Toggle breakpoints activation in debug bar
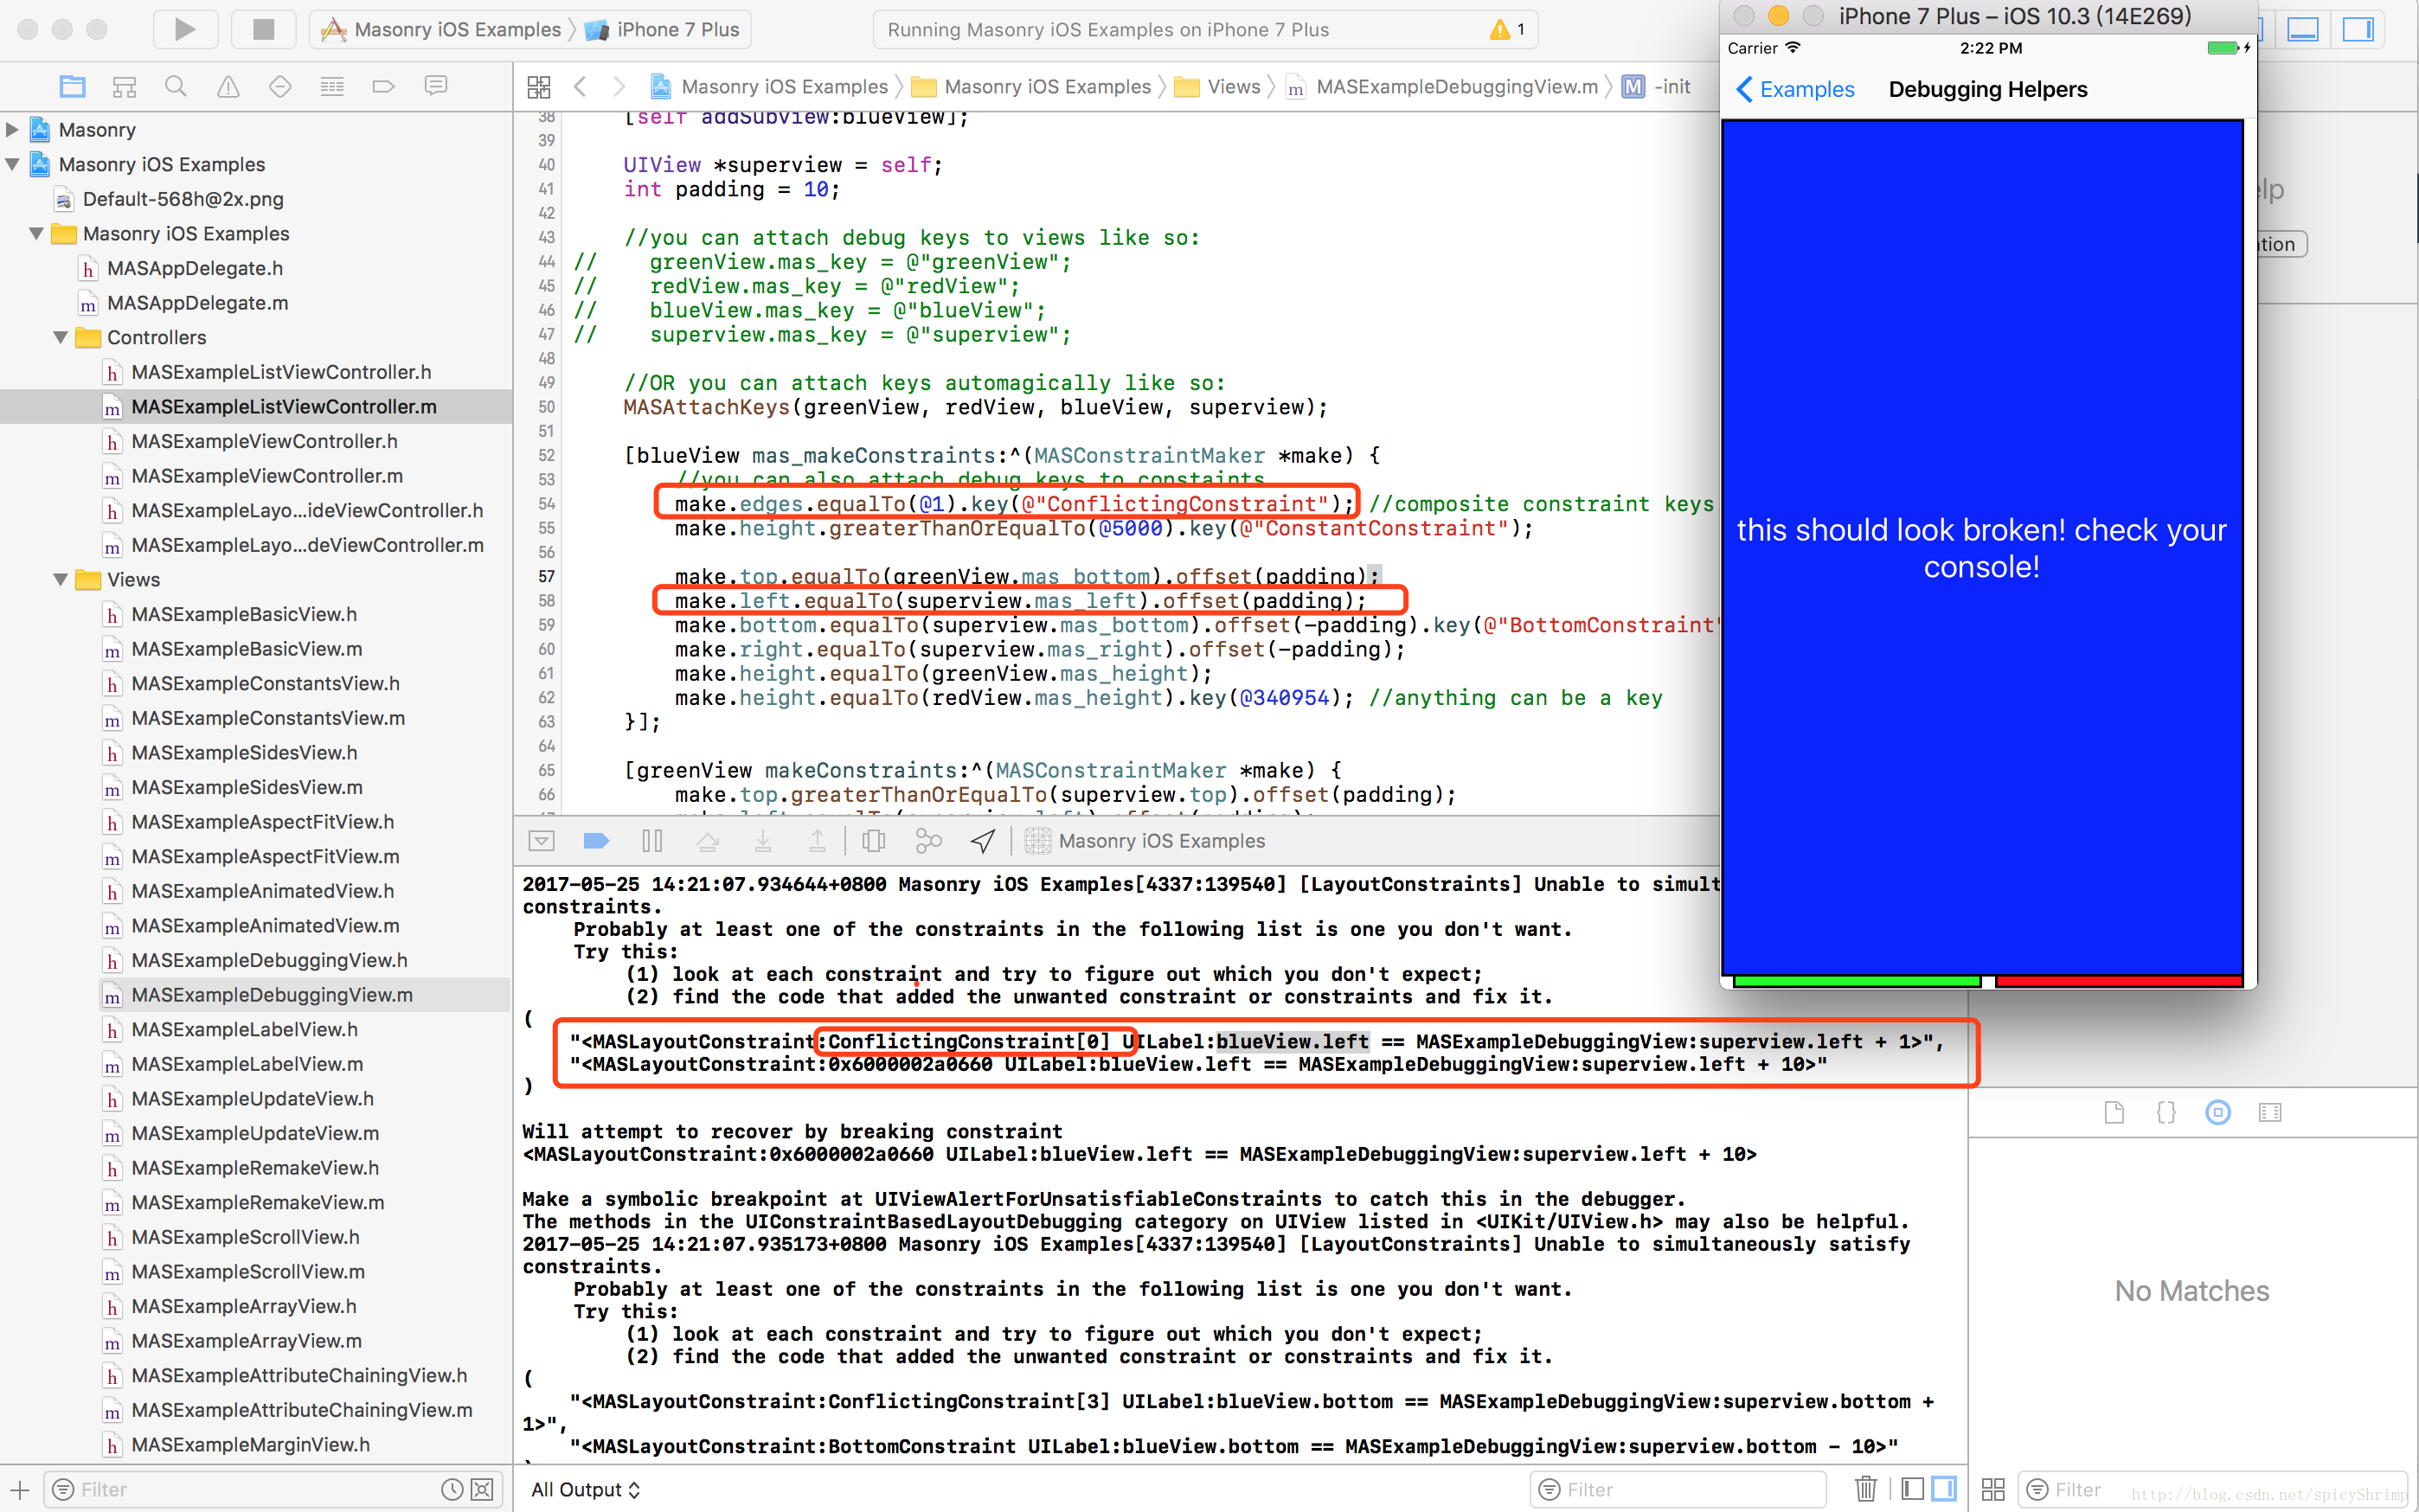Image resolution: width=2419 pixels, height=1512 pixels. (x=596, y=841)
